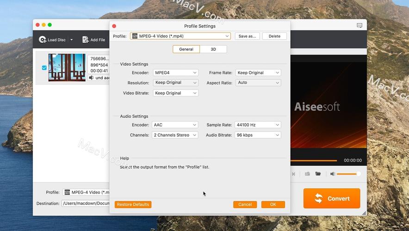
Task: Click the Destination path field
Action: pyautogui.click(x=86, y=203)
